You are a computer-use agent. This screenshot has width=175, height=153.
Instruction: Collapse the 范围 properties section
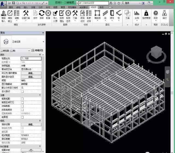(40, 95)
